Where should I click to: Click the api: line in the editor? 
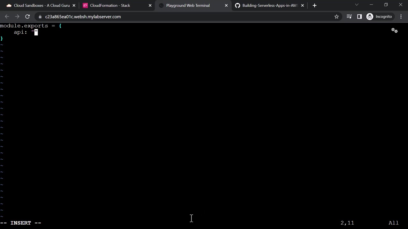(x=26, y=32)
